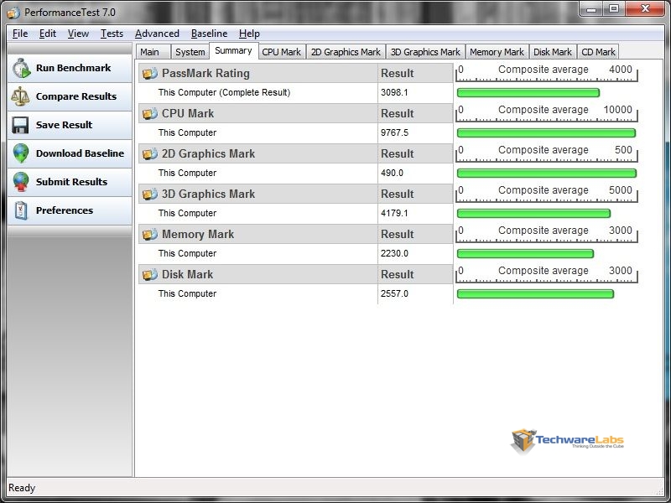
Task: Click the Save Result floppy disk icon
Action: 20,125
